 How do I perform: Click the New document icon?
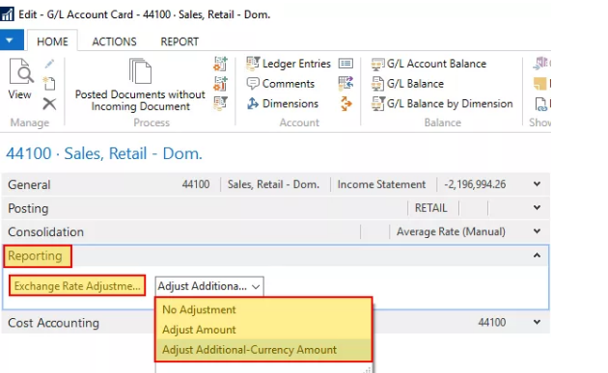49,83
